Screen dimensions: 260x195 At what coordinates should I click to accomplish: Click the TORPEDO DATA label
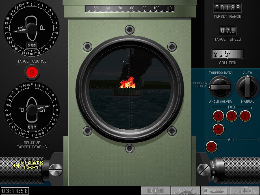point(221,73)
